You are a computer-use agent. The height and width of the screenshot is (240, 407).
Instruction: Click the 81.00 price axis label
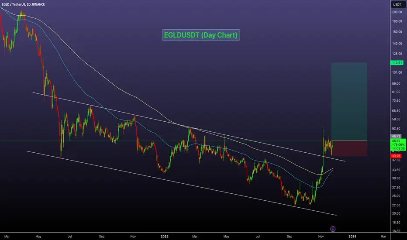pyautogui.click(x=396, y=92)
